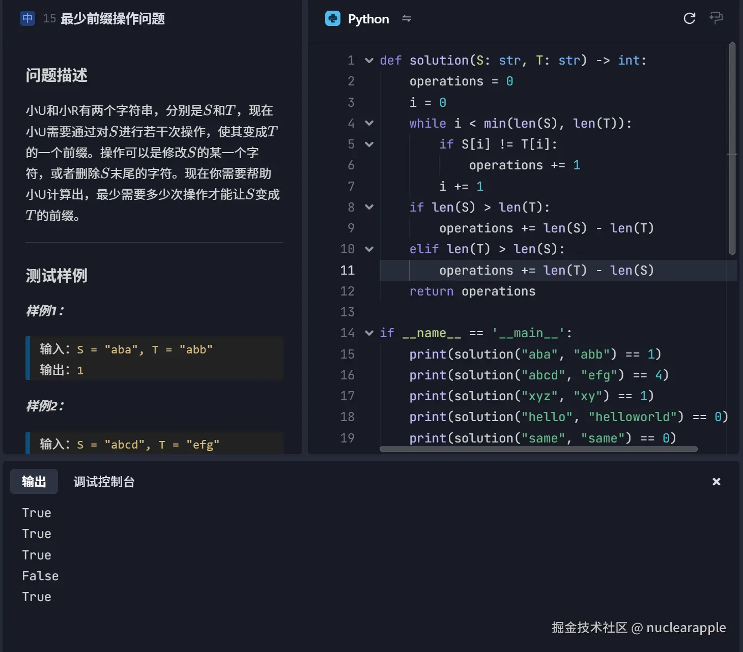
Task: Click sample input S = "abcd", T = "efg"
Action: (130, 444)
